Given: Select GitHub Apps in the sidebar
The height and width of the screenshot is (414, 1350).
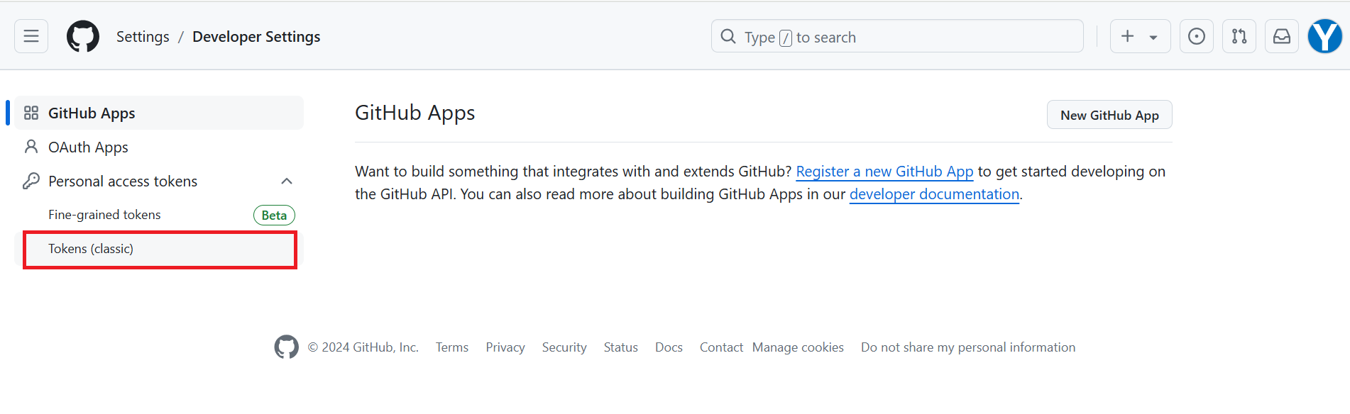Looking at the screenshot, I should pos(92,113).
